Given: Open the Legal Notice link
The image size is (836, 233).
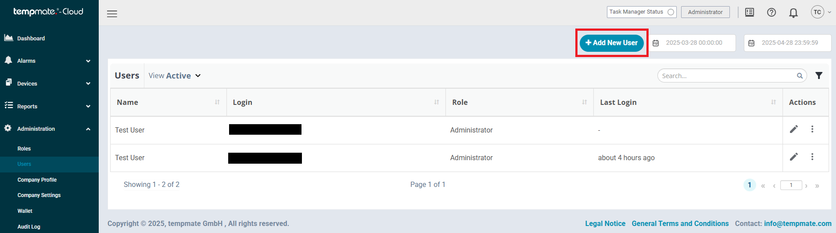Looking at the screenshot, I should click(605, 223).
